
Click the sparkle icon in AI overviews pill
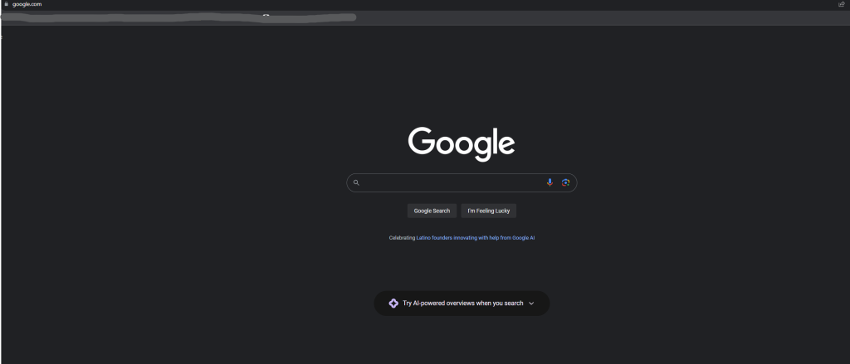click(x=393, y=303)
